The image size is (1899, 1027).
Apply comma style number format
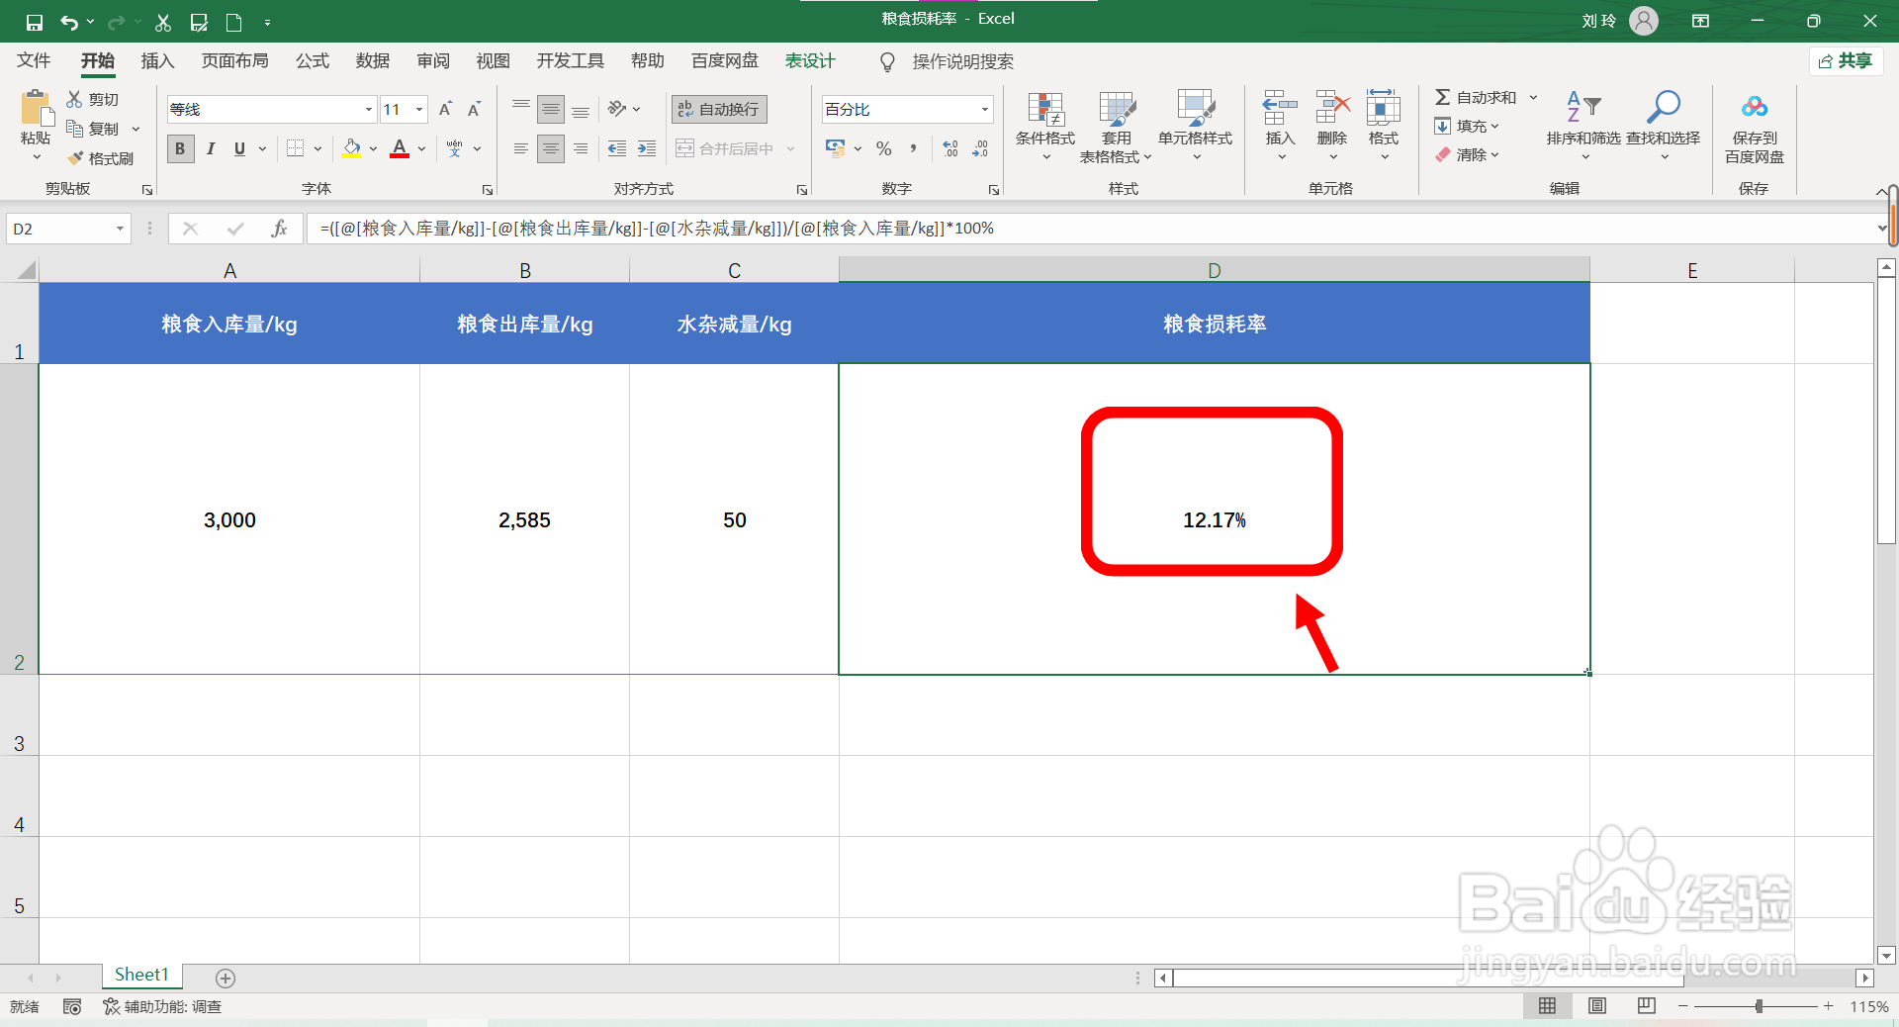point(913,148)
